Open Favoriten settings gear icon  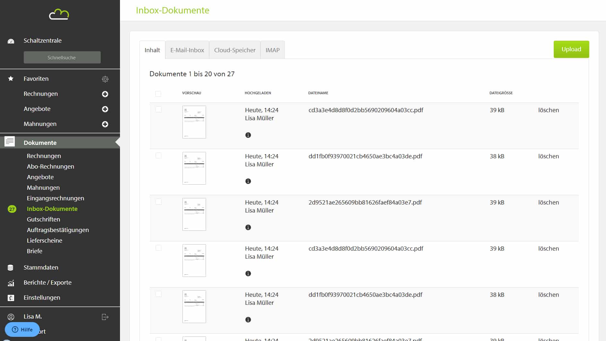tap(105, 79)
